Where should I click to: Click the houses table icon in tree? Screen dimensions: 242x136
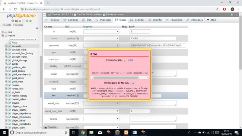[x=10, y=85]
